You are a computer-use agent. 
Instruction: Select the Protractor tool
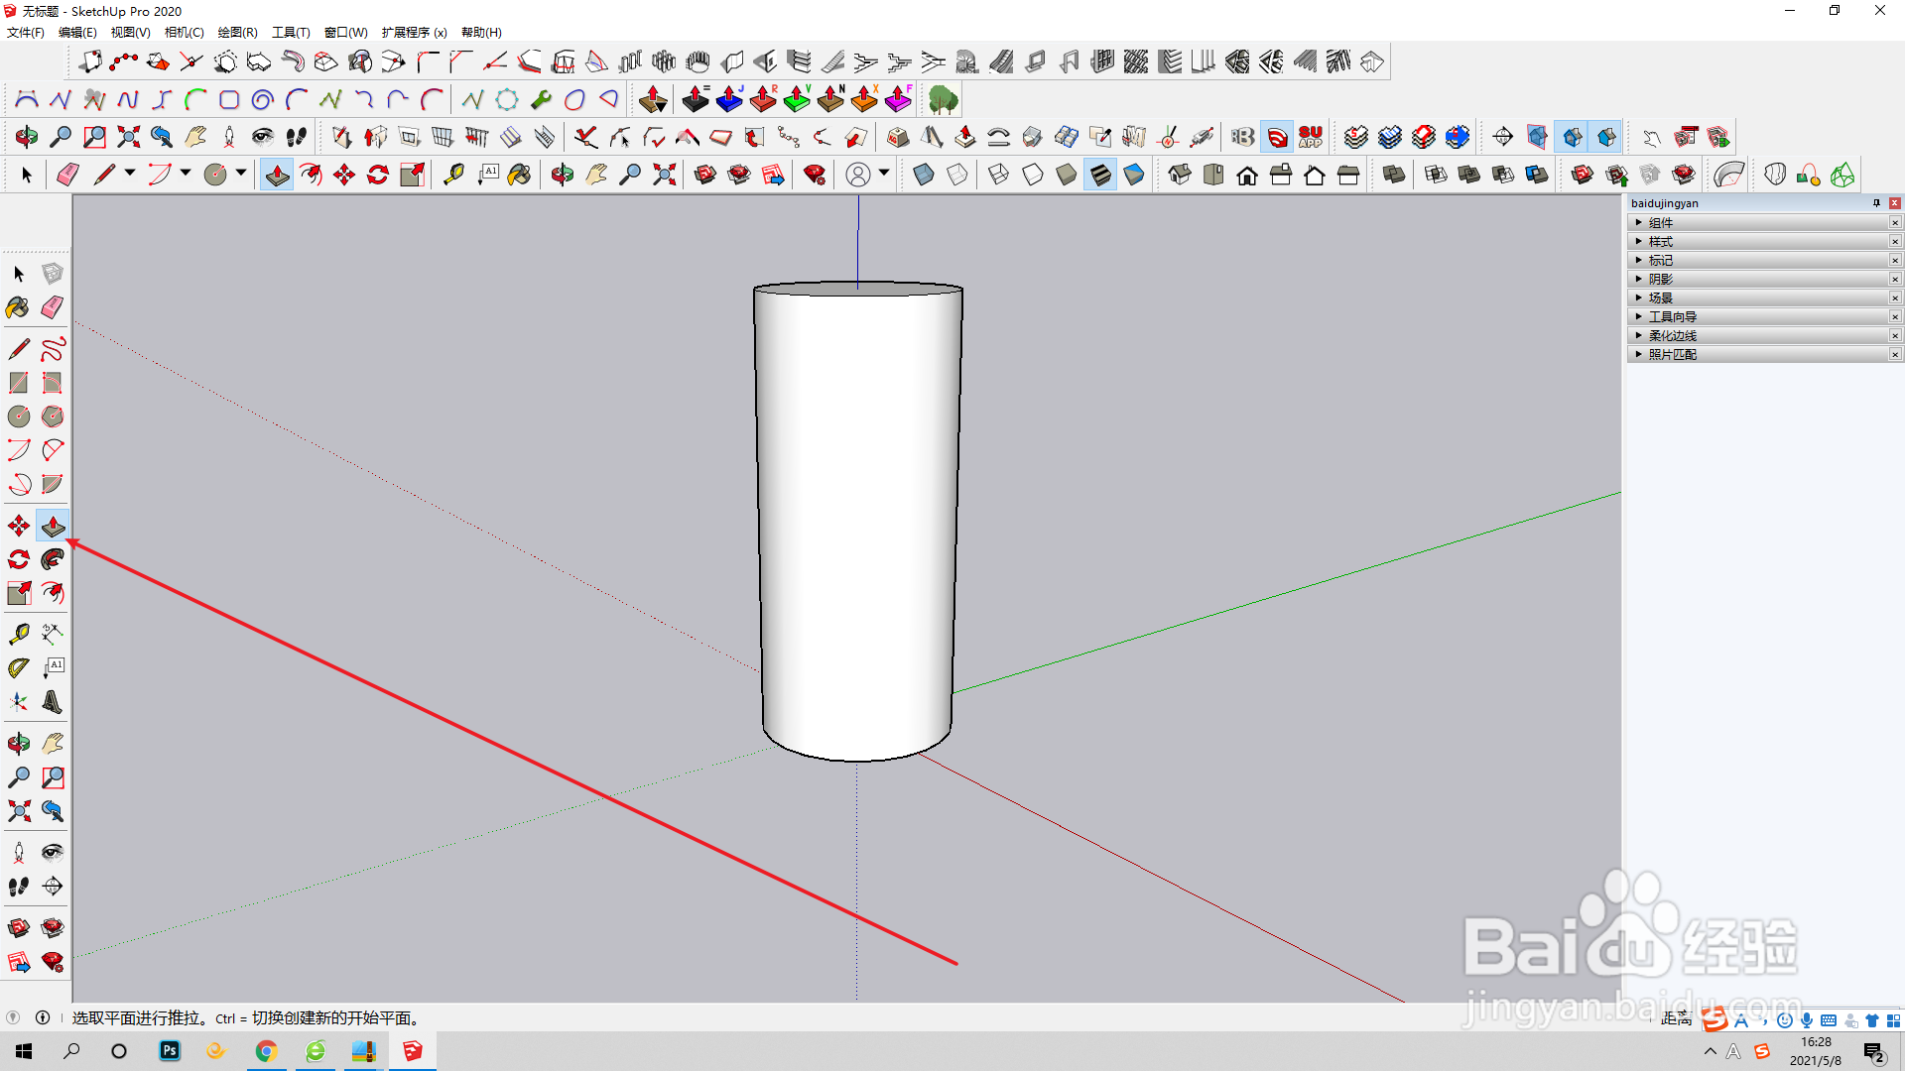[x=18, y=668]
